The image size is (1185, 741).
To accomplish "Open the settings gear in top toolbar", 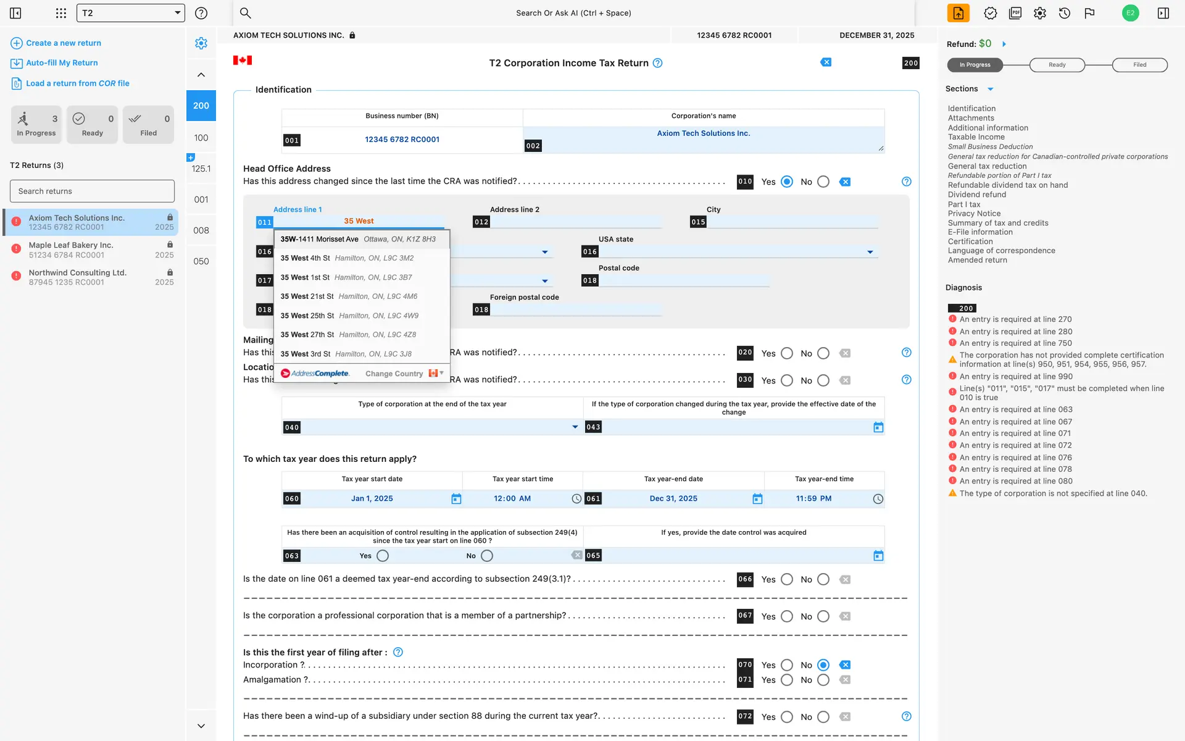I will (1040, 13).
